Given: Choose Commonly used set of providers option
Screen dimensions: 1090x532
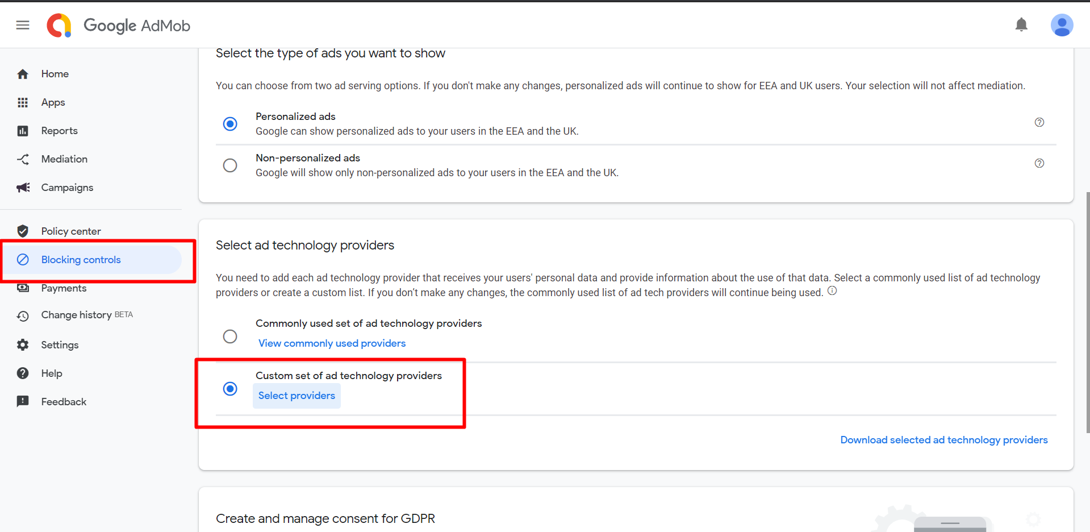Looking at the screenshot, I should pyautogui.click(x=230, y=336).
